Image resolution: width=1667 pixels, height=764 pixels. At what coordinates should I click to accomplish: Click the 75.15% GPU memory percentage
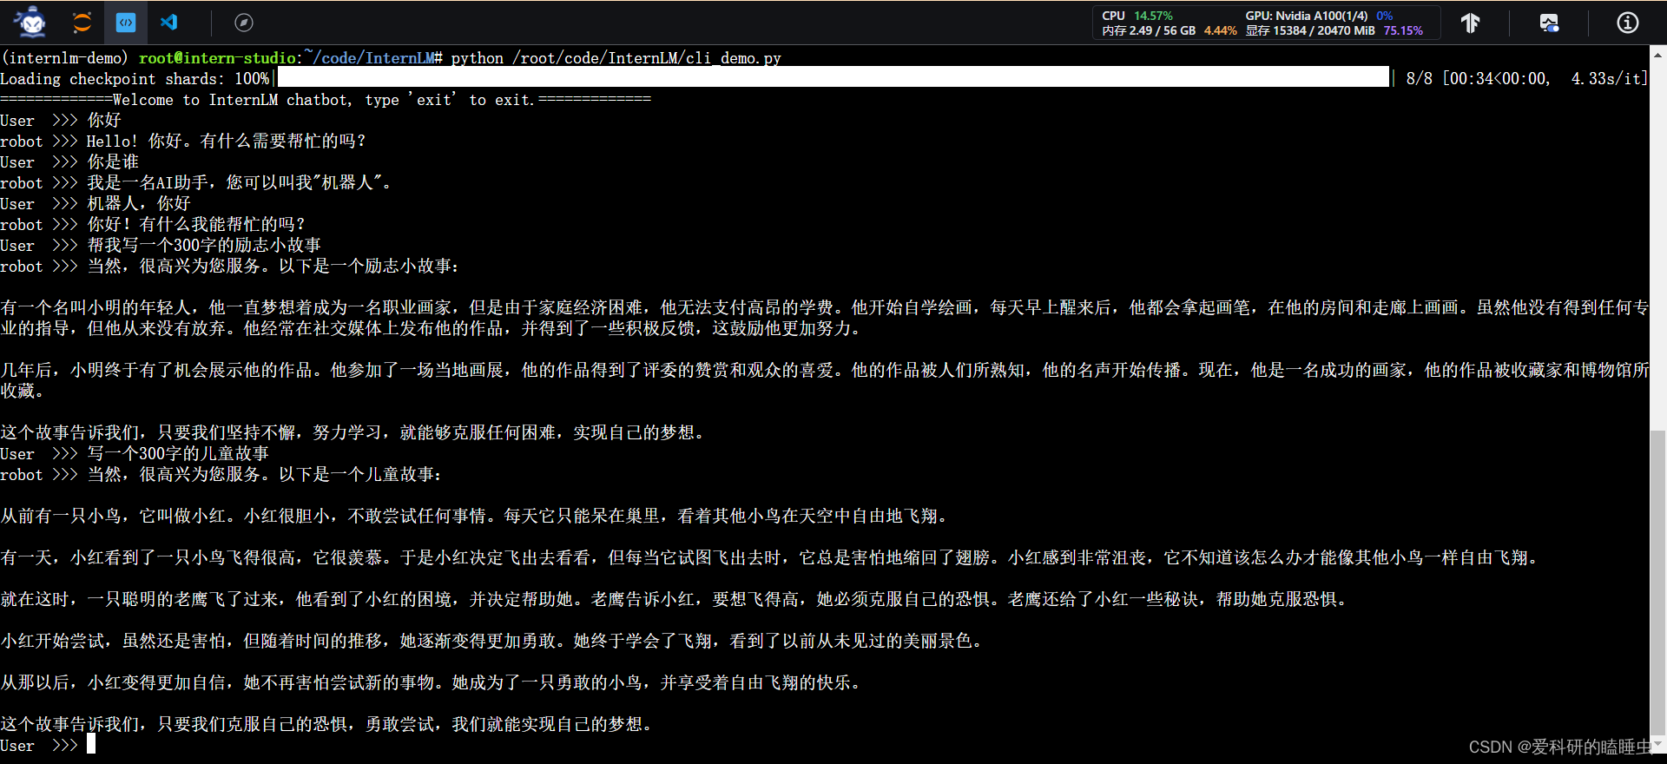click(1403, 30)
